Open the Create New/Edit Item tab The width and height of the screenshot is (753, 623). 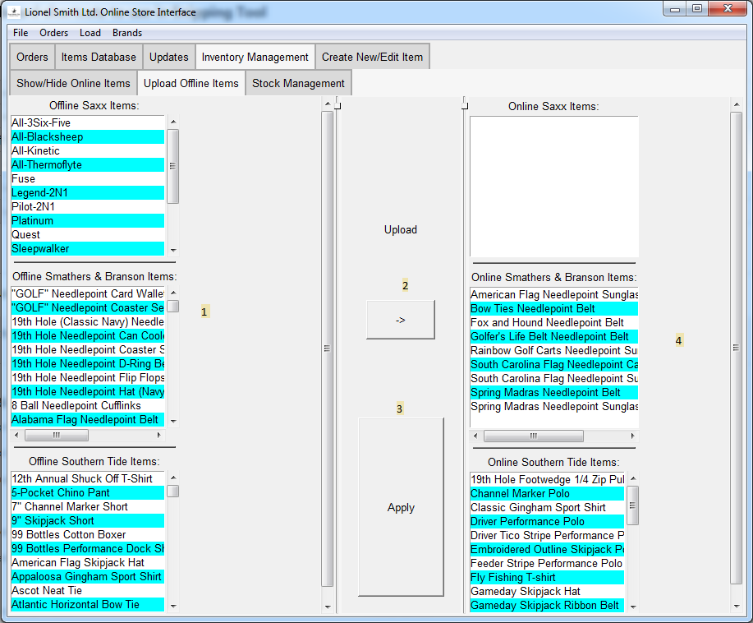tap(372, 57)
